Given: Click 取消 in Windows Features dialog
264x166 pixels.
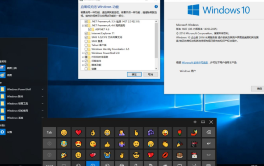Looking at the screenshot, I should point(151,74).
